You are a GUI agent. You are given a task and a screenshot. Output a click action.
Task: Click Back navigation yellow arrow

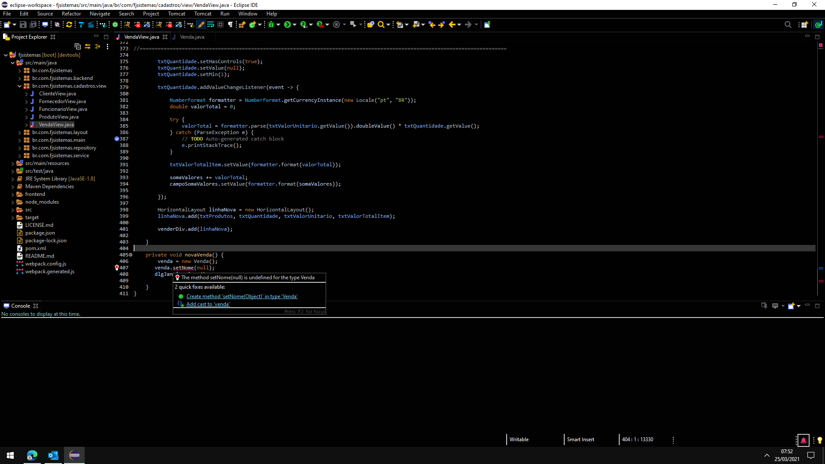pos(452,24)
